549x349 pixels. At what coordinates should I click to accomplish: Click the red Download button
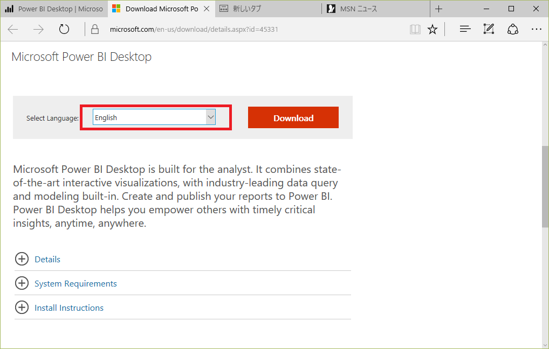[x=293, y=117]
